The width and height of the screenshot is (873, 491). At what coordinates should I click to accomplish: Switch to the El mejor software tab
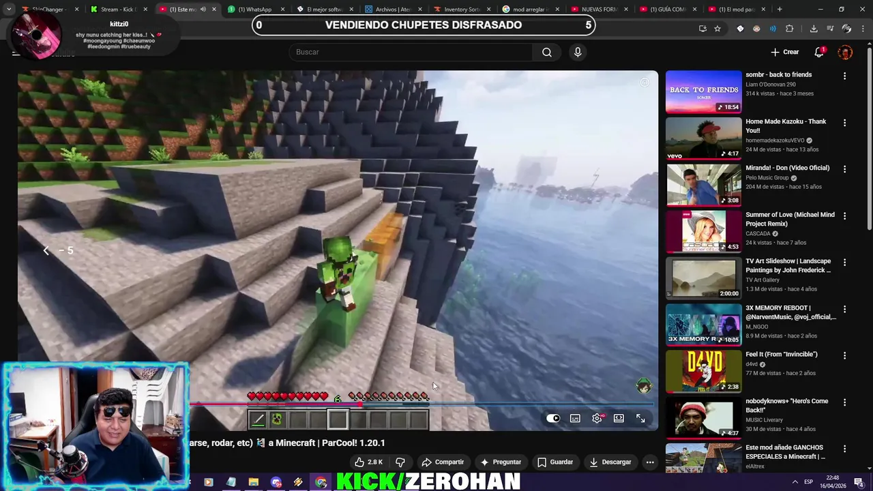point(325,10)
